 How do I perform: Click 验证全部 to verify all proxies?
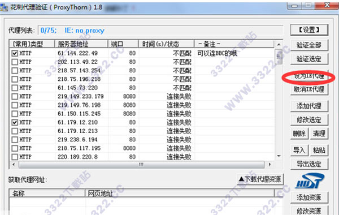[309, 45]
